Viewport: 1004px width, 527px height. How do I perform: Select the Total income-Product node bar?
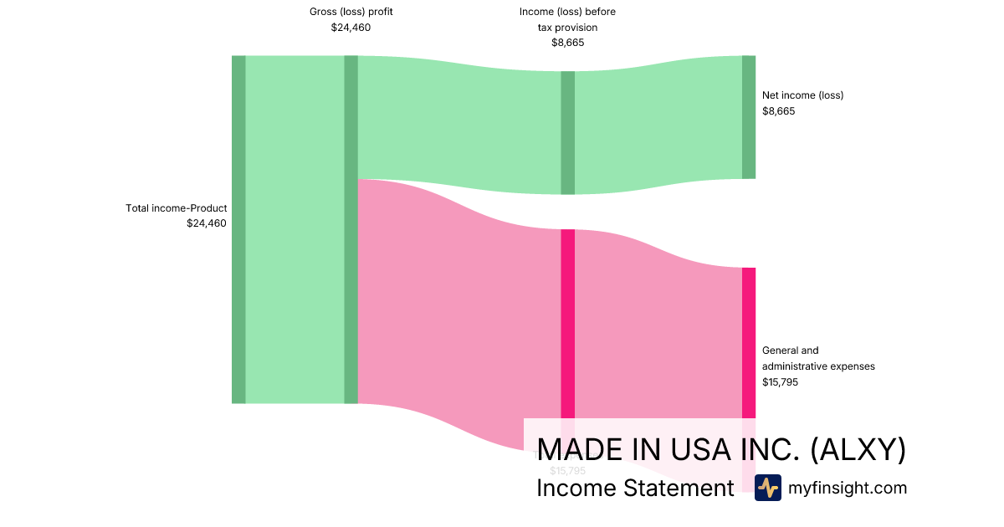238,229
